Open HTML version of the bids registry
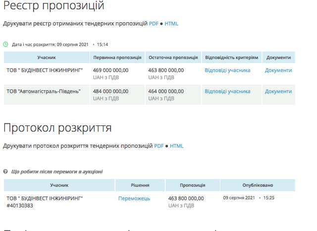This screenshot has width=317, height=231. click(171, 23)
